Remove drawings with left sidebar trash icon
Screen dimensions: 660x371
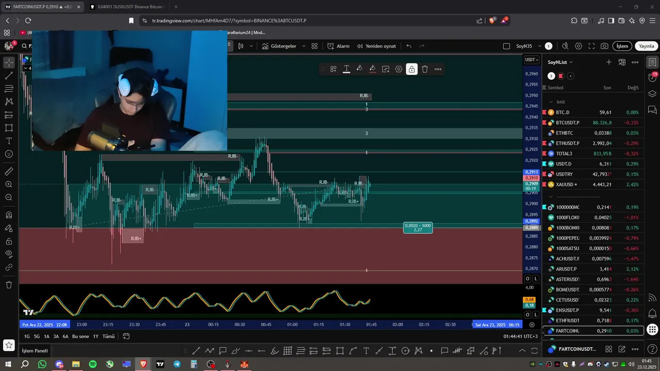click(x=9, y=284)
